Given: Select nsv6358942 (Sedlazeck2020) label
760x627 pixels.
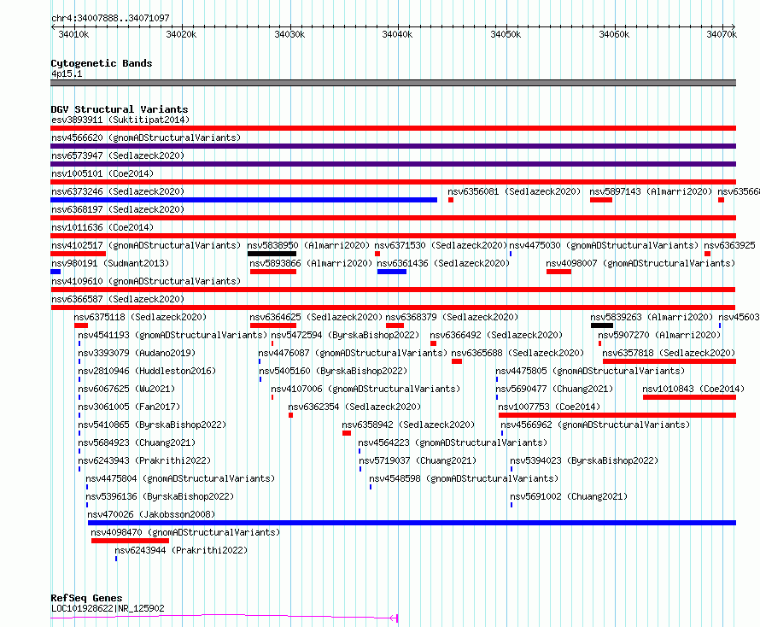Looking at the screenshot, I should (x=408, y=425).
